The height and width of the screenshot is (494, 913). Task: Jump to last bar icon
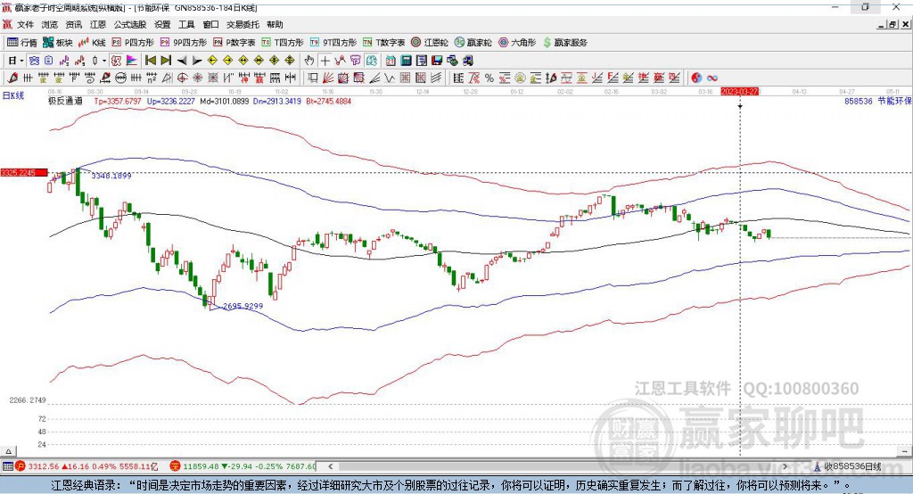coord(166,61)
